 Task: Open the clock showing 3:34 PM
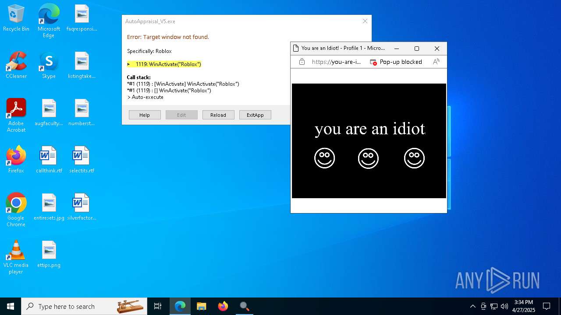coord(524,306)
